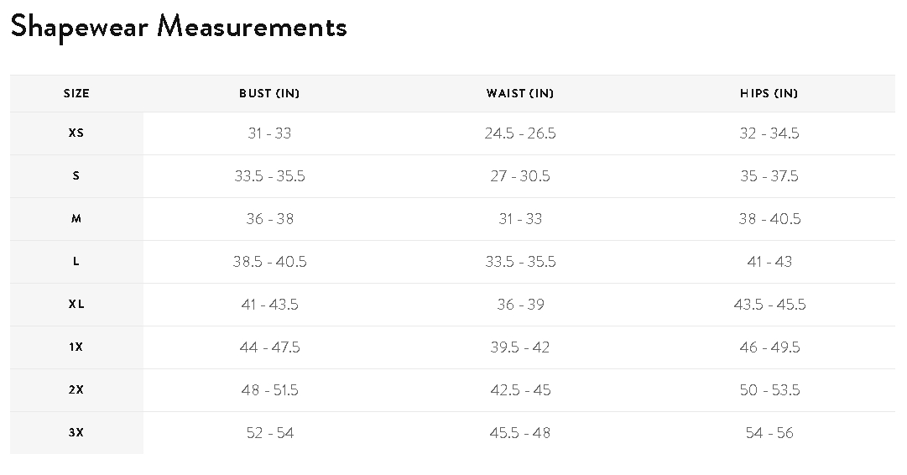This screenshot has height=475, width=907.
Task: Select the 2X size row label
Action: coord(76,390)
